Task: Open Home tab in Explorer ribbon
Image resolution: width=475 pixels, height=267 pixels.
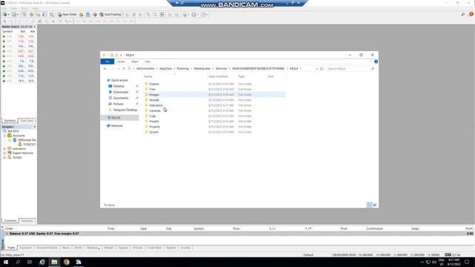Action: pos(121,62)
